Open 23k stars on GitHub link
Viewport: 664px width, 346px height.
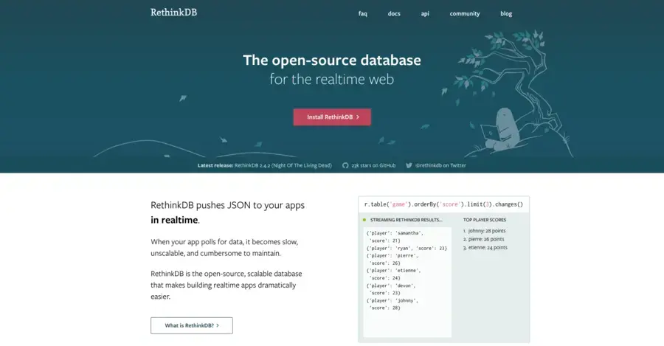(373, 165)
